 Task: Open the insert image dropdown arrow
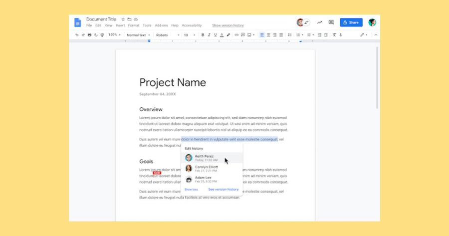click(254, 35)
